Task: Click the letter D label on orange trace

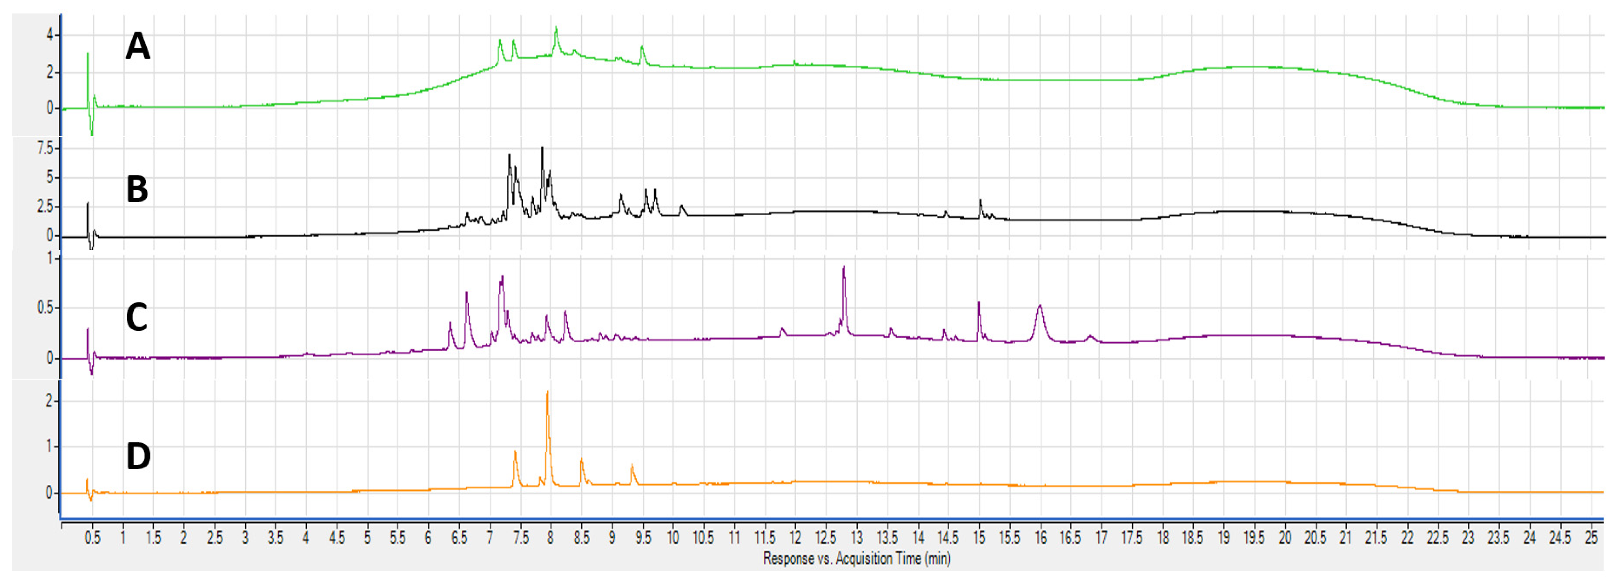Action: (x=139, y=456)
